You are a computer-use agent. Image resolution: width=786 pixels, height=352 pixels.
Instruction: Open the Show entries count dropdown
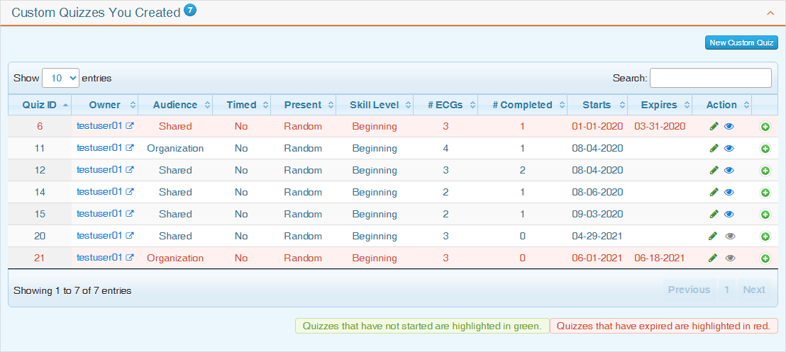tap(60, 78)
